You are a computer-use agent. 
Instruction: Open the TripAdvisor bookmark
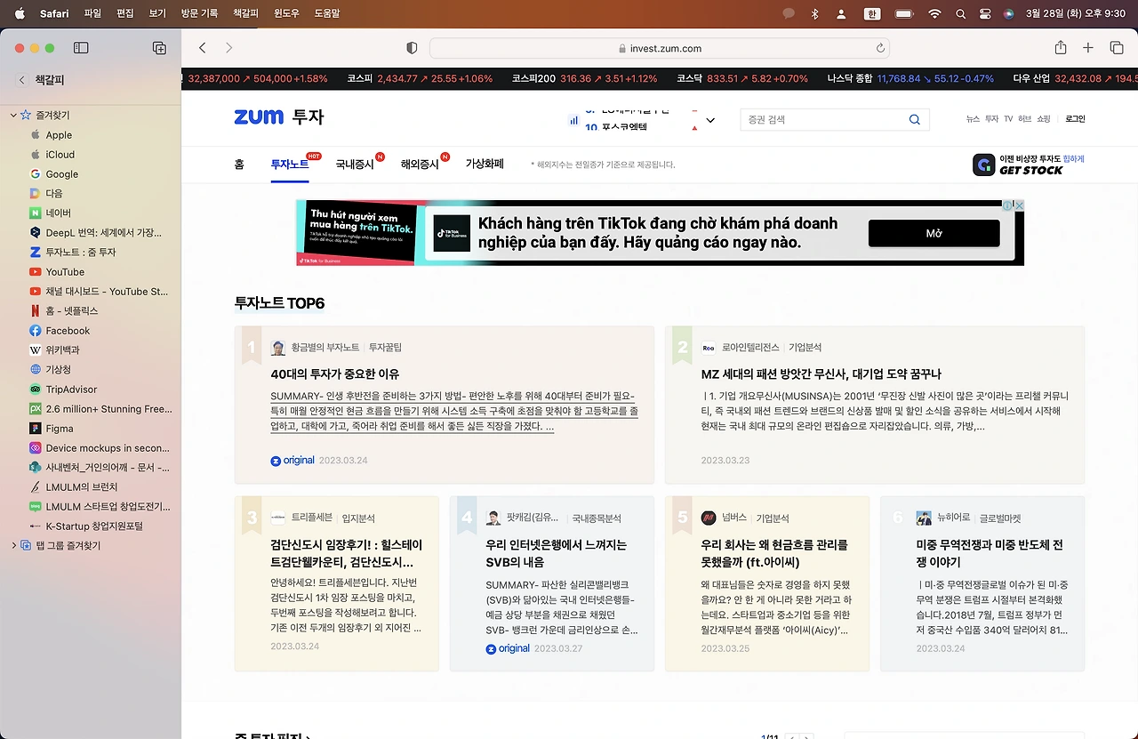click(x=71, y=390)
